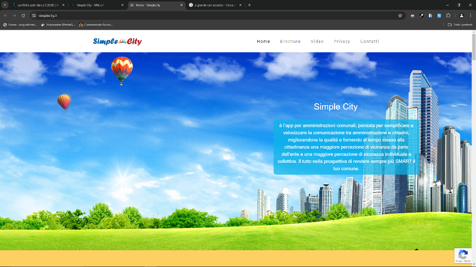Click the bookmark star icon in address bar
Image resolution: width=476 pixels, height=267 pixels.
[x=400, y=15]
